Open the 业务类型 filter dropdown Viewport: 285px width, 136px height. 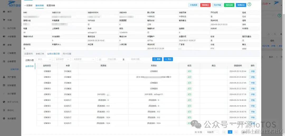click(63, 59)
